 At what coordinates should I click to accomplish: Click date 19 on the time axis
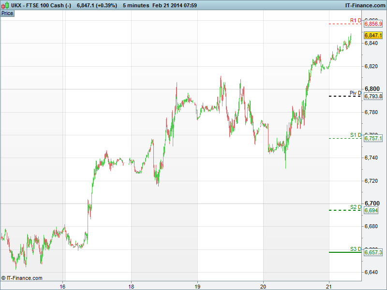pos(197,286)
